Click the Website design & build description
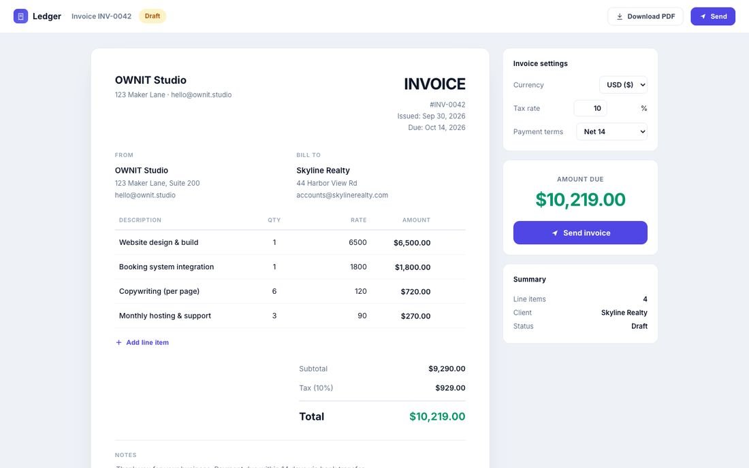Screen dimensions: 749x468 [x=159, y=242]
